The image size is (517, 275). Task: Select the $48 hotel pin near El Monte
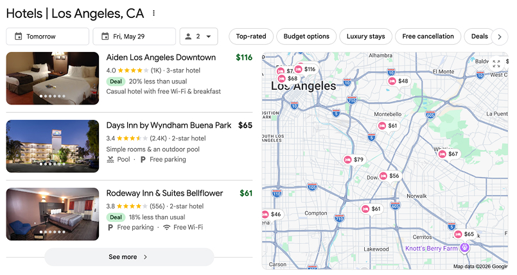pyautogui.click(x=399, y=81)
